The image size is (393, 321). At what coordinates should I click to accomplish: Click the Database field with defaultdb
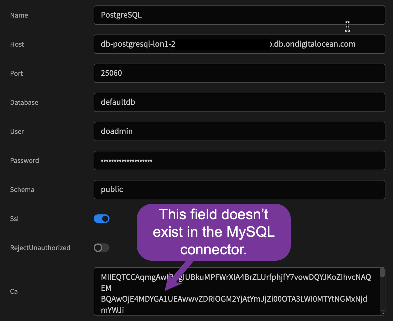[239, 102]
